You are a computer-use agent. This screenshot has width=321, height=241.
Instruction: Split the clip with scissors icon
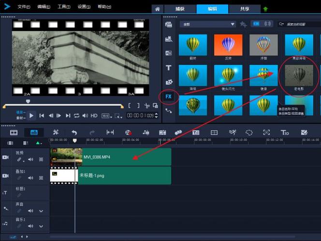[147, 106]
